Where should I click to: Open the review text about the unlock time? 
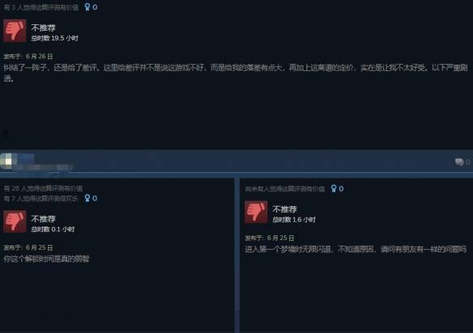tap(46, 259)
